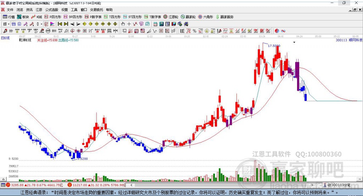The width and height of the screenshot is (363, 196).
Task: Open the P四方形 tool
Action: point(53,17)
